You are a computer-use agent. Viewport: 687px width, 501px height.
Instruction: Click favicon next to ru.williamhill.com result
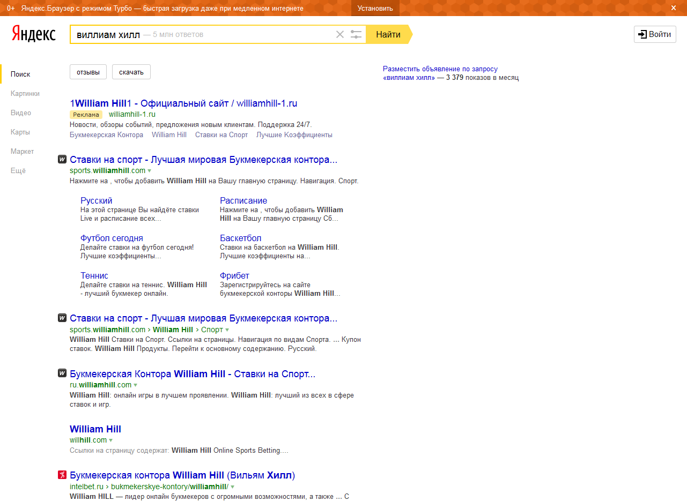coord(62,373)
